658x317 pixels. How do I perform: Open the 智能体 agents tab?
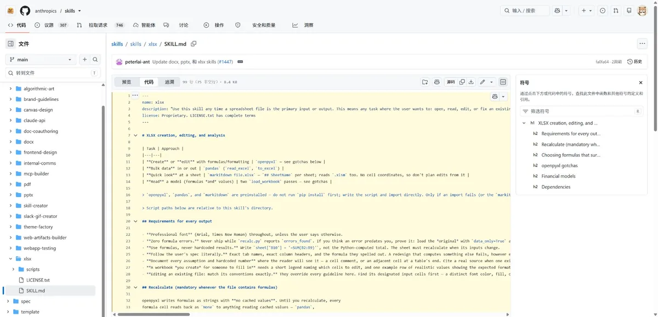[144, 25]
